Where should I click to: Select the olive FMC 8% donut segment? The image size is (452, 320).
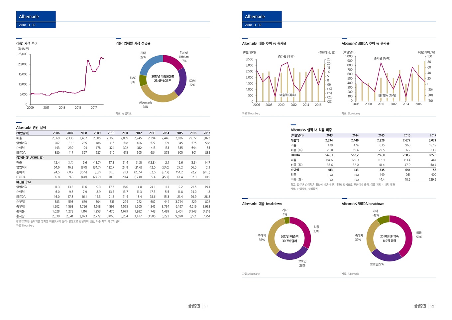[x=143, y=80]
